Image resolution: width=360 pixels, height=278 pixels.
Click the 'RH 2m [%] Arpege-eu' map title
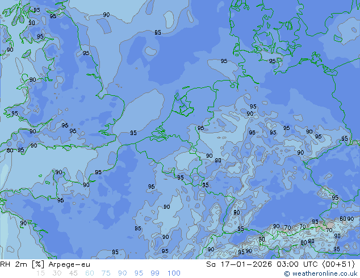[45, 264]
